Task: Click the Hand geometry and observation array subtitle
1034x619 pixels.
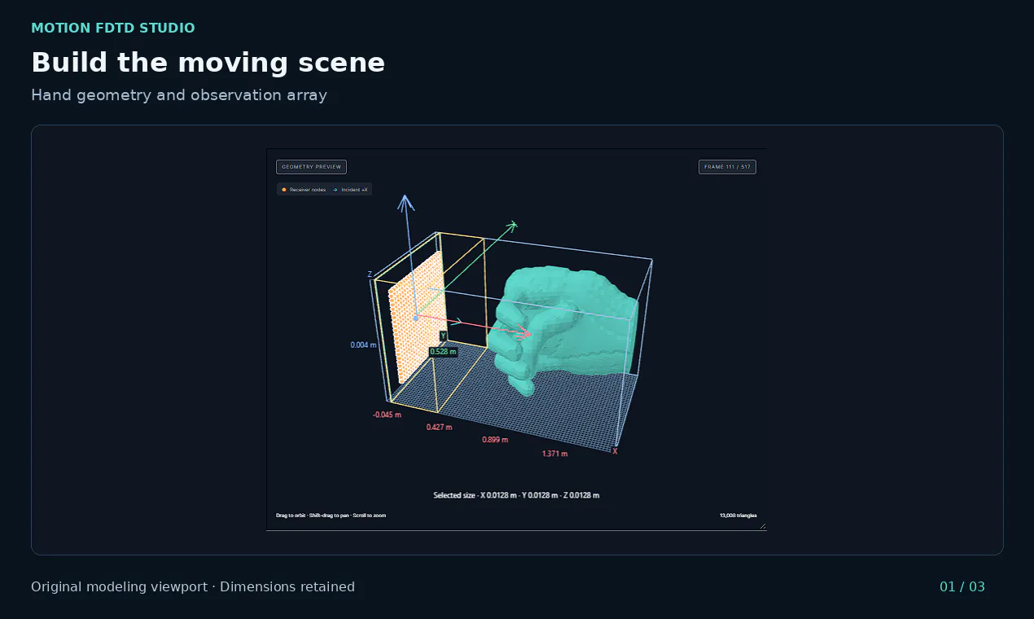Action: [179, 95]
